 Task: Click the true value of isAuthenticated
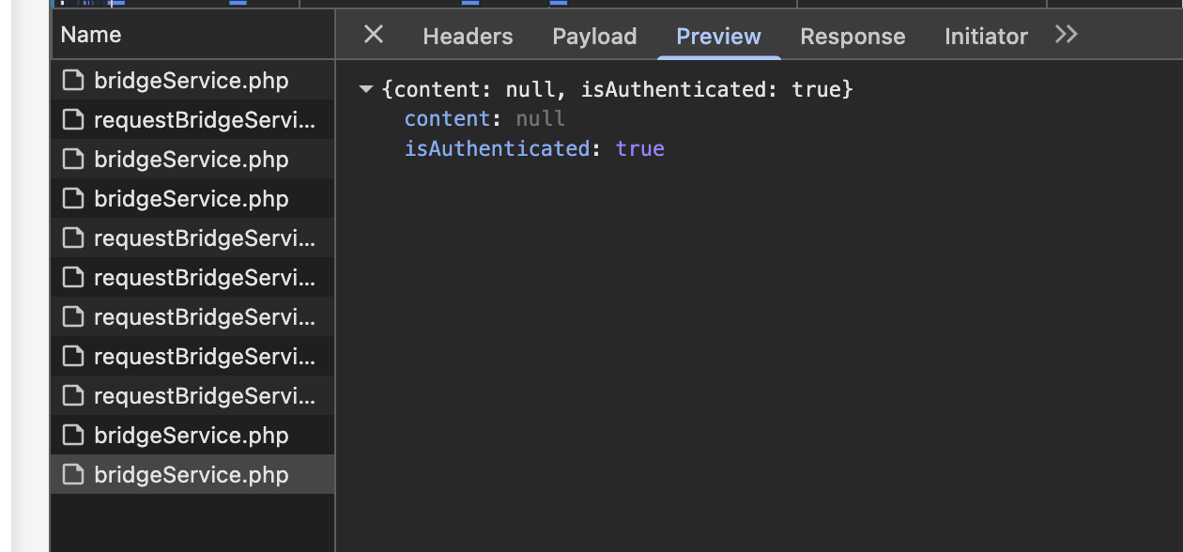tap(640, 148)
